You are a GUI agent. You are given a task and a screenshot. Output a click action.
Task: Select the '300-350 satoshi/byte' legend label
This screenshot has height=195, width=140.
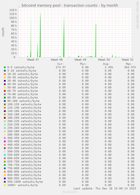pyautogui.click(x=24, y=138)
